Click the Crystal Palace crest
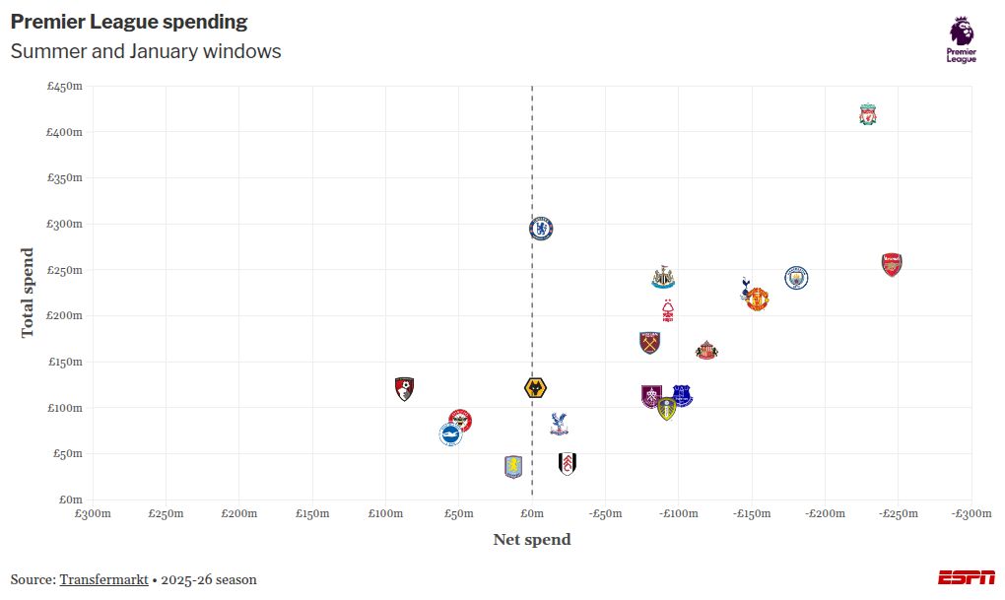Screen dimensions: 1005x600 point(560,425)
